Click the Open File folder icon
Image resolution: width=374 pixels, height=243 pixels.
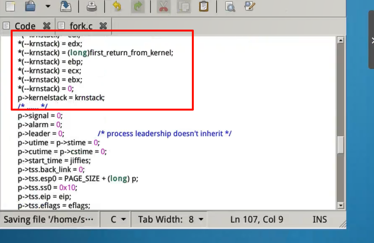pyautogui.click(x=31, y=6)
